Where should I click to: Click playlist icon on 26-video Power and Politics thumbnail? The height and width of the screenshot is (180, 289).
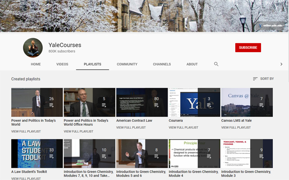tap(51, 105)
